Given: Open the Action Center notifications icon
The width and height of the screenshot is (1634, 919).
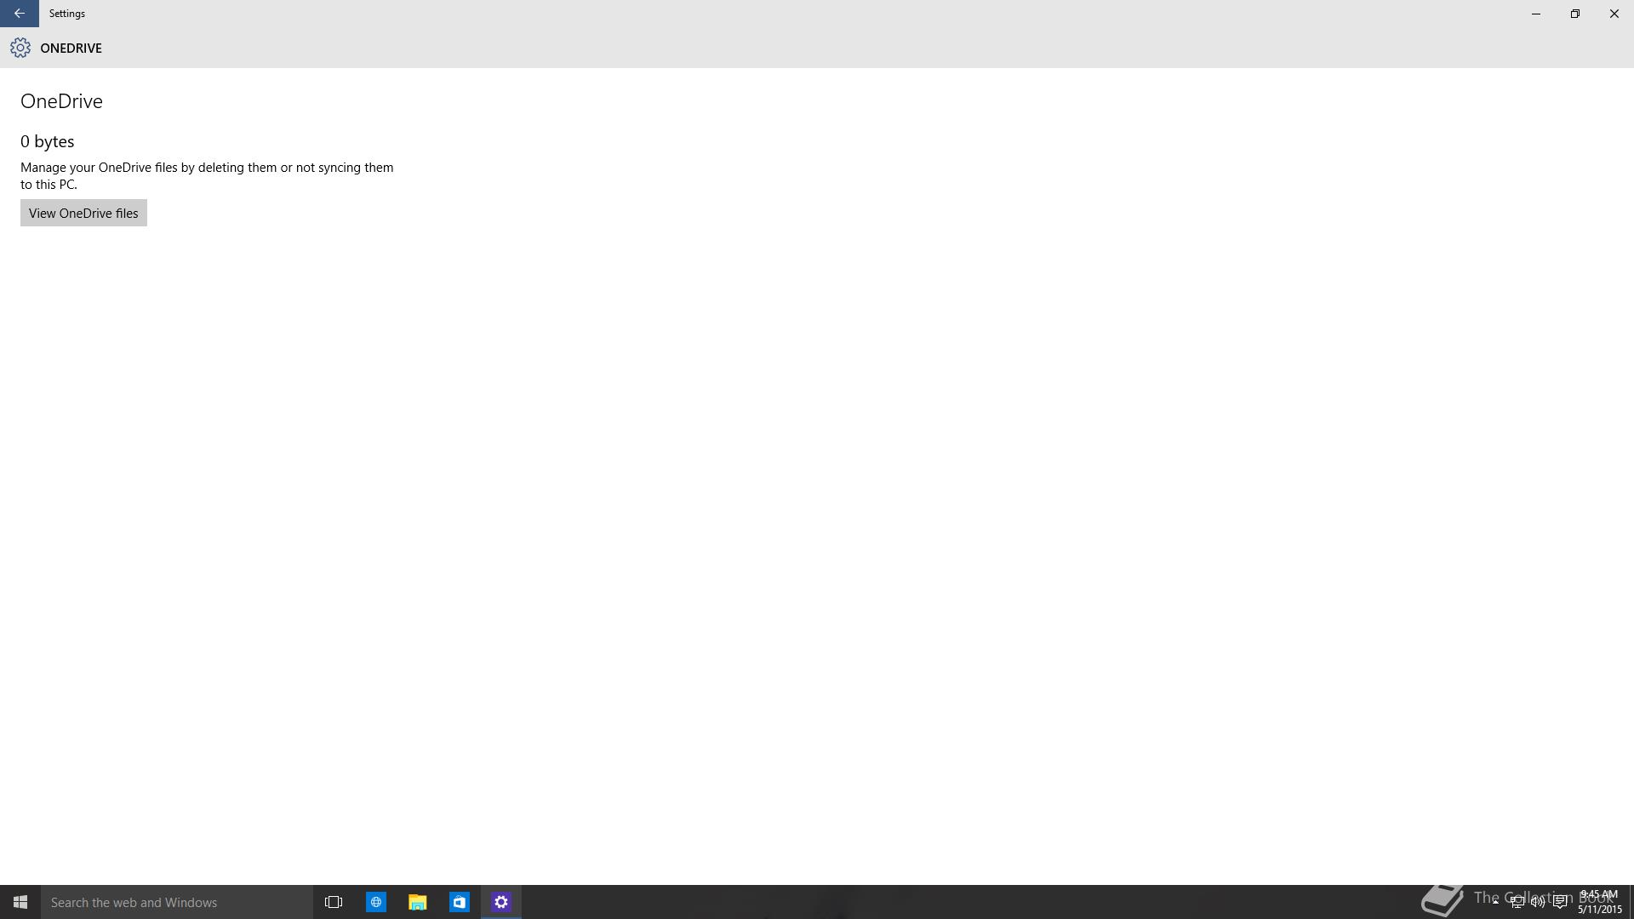Looking at the screenshot, I should click(x=1560, y=902).
